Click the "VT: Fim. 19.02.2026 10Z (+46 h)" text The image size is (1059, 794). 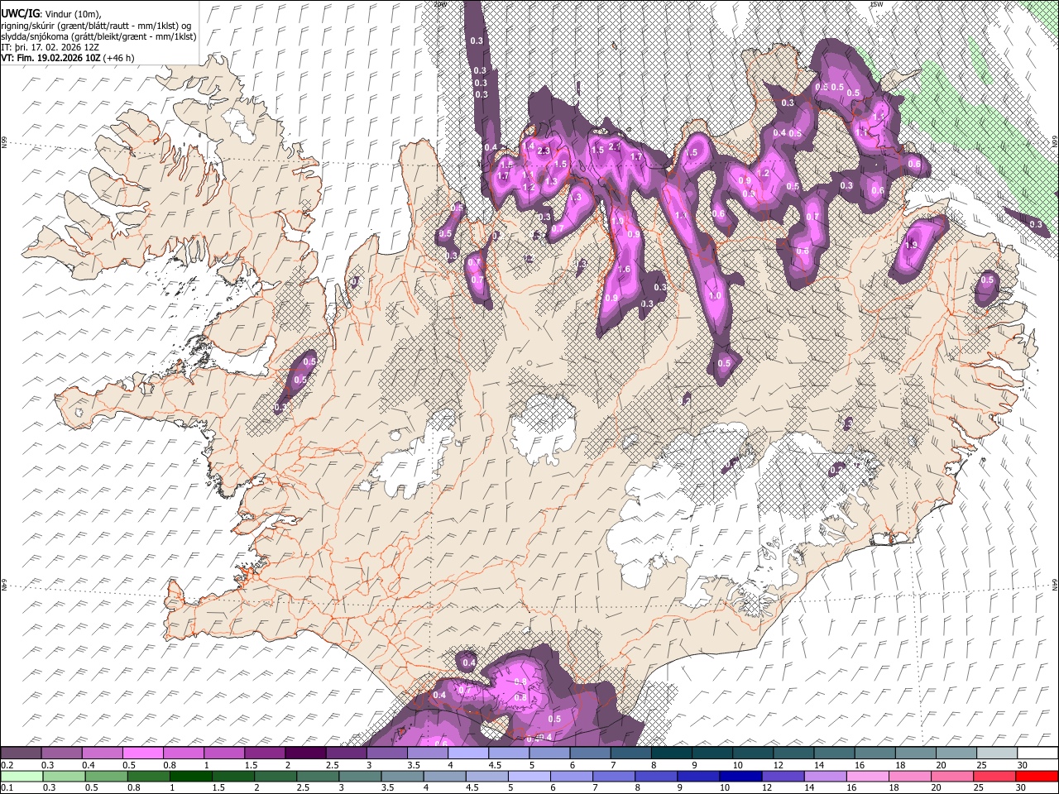click(68, 58)
